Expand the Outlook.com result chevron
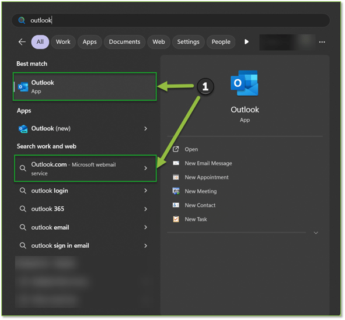Image resolution: width=345 pixels, height=320 pixels. pos(145,168)
